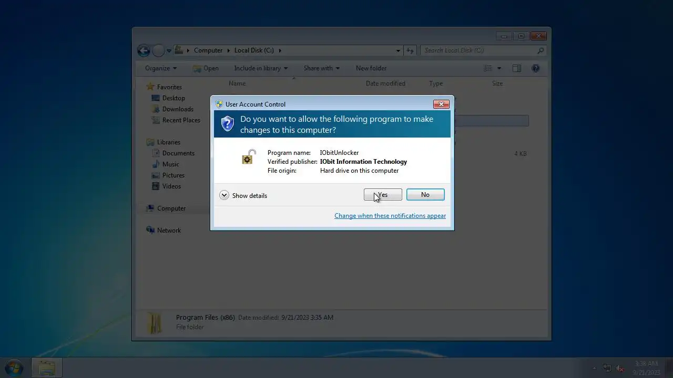Open Change when these notifications appear link

tap(390, 216)
